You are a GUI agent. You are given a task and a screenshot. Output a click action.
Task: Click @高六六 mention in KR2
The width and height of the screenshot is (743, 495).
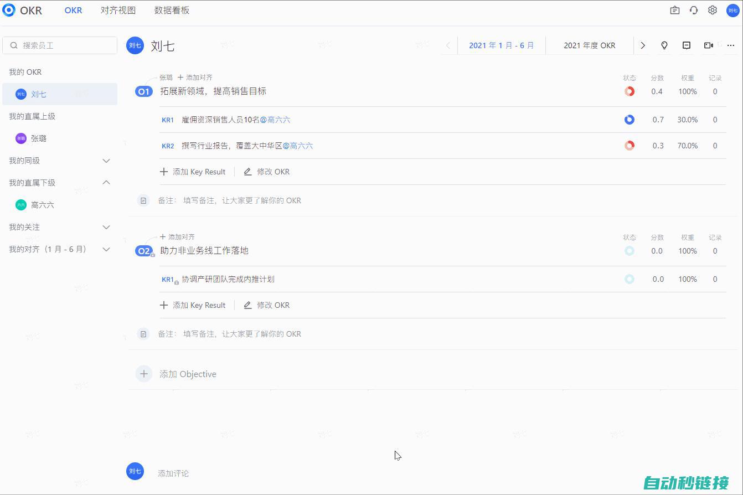point(298,146)
